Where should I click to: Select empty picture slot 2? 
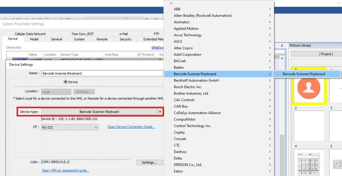tap(309, 126)
